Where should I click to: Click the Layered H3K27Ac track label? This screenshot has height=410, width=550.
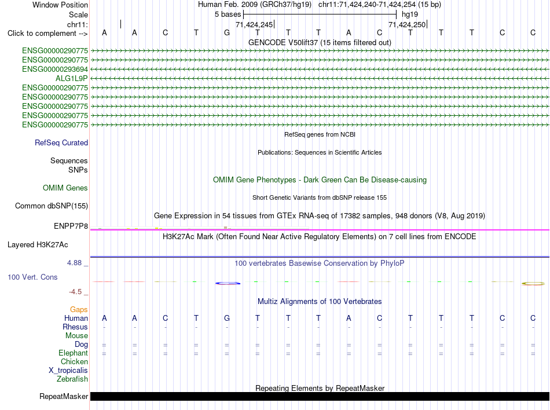[x=38, y=245]
